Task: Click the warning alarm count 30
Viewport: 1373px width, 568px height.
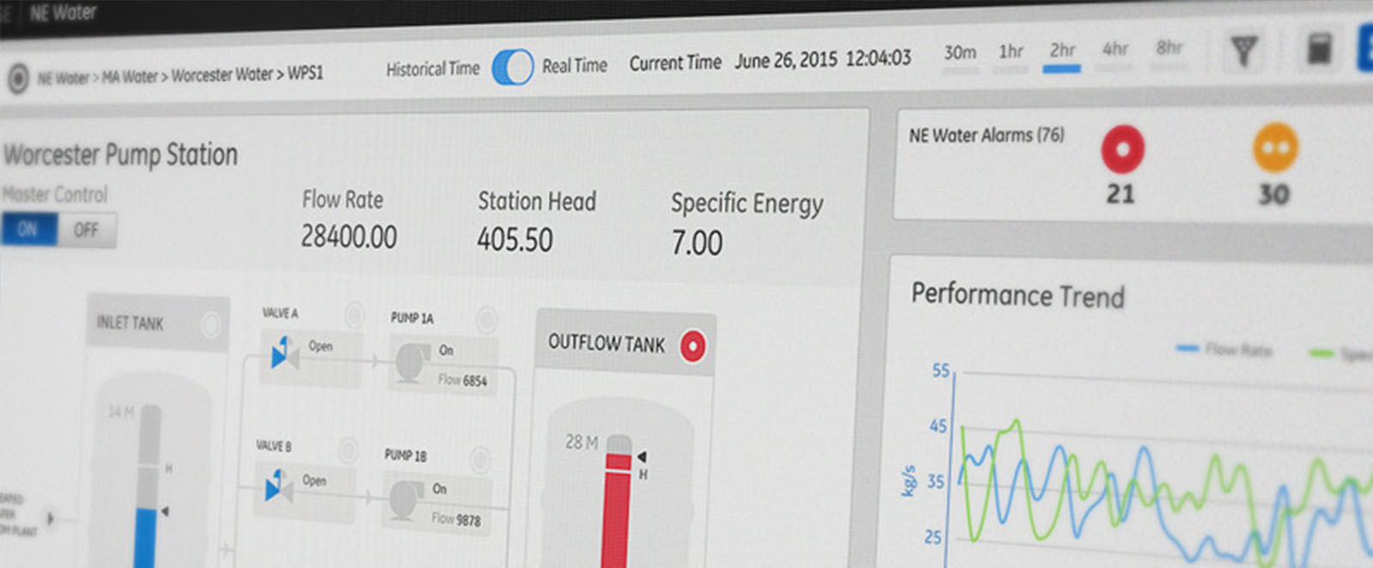Action: (x=1274, y=195)
